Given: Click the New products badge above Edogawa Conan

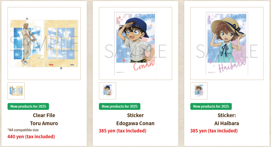Looking at the screenshot, I should [120, 106].
